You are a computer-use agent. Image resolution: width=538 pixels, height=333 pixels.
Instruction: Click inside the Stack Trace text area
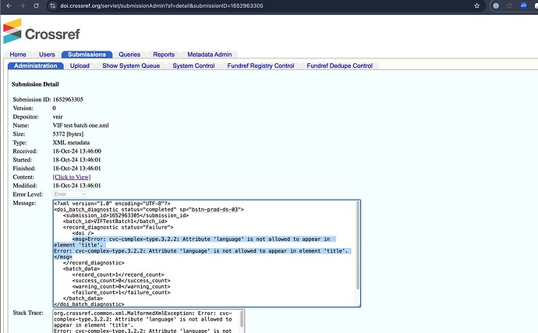coord(148,321)
